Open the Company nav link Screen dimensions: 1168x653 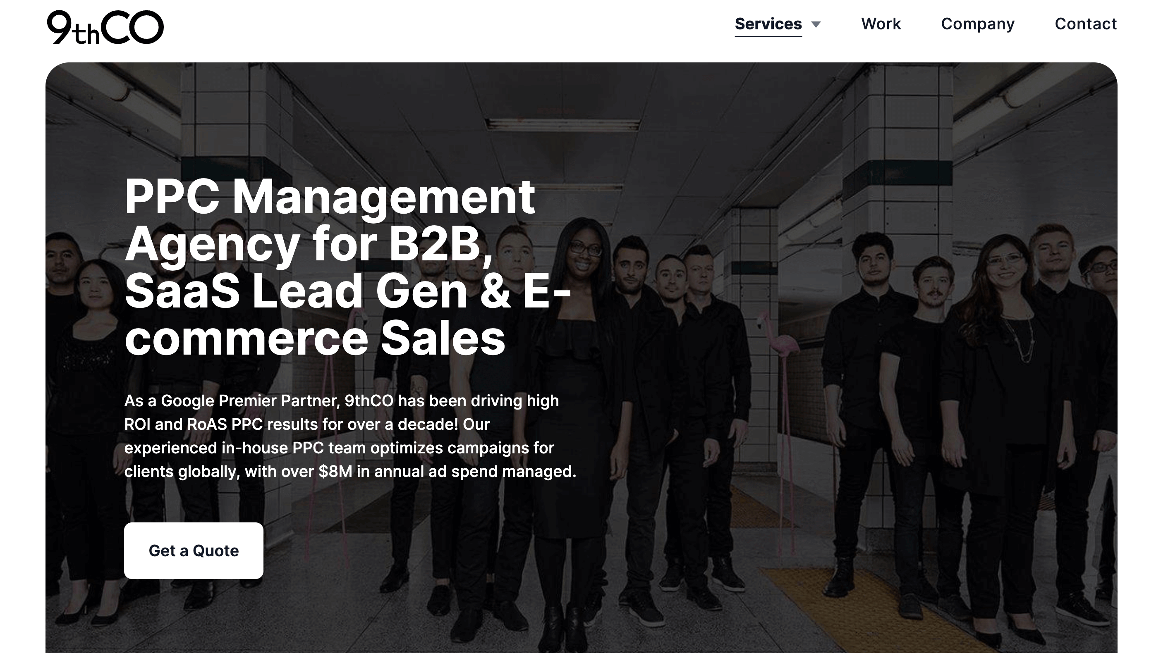point(978,24)
